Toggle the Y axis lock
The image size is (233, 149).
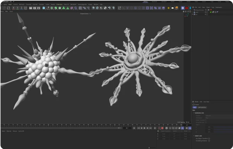pos(17,8)
